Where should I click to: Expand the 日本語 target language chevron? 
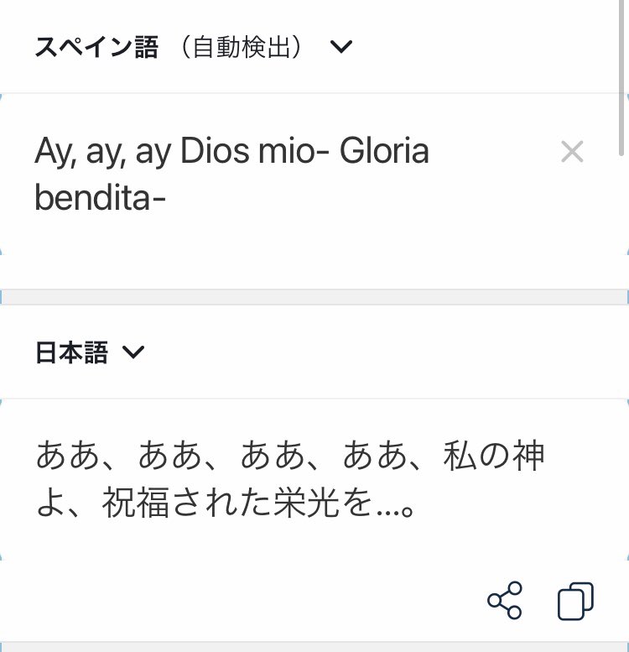[x=134, y=352]
